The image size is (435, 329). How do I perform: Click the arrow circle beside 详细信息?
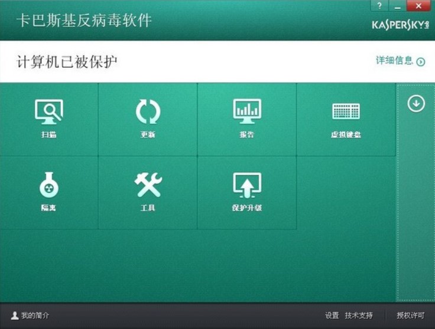[x=421, y=62]
